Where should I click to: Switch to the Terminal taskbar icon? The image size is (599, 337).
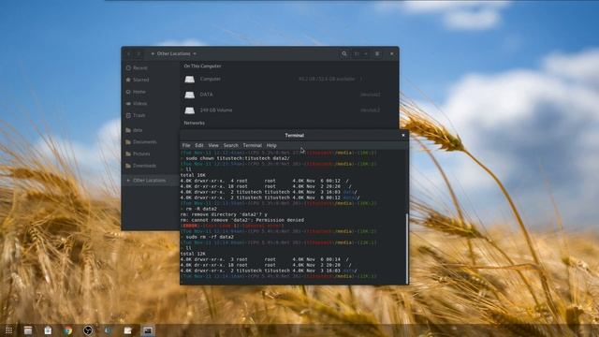pyautogui.click(x=148, y=330)
